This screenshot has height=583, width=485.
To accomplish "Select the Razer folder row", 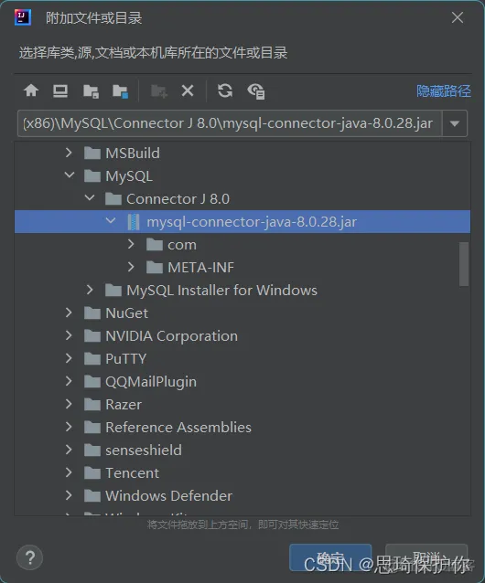I will click(x=242, y=405).
